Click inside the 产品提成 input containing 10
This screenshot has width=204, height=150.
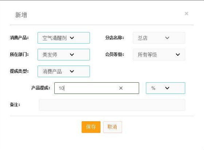click(97, 88)
